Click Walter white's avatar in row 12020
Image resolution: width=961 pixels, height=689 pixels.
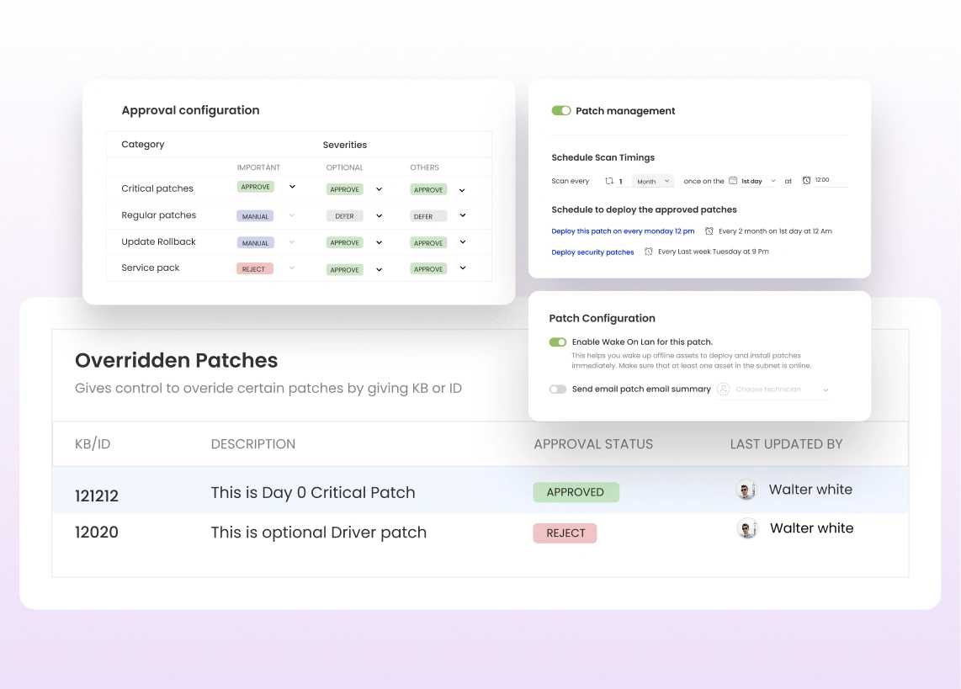point(747,528)
